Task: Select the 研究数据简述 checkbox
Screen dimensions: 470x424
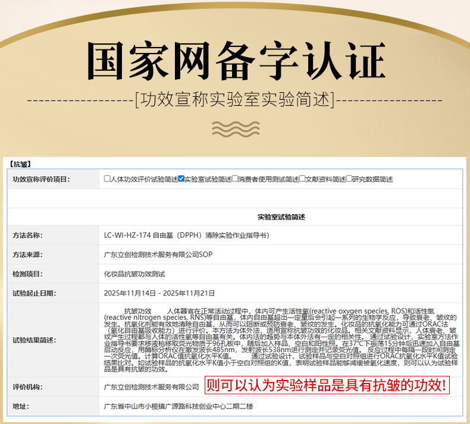Action: pos(349,178)
